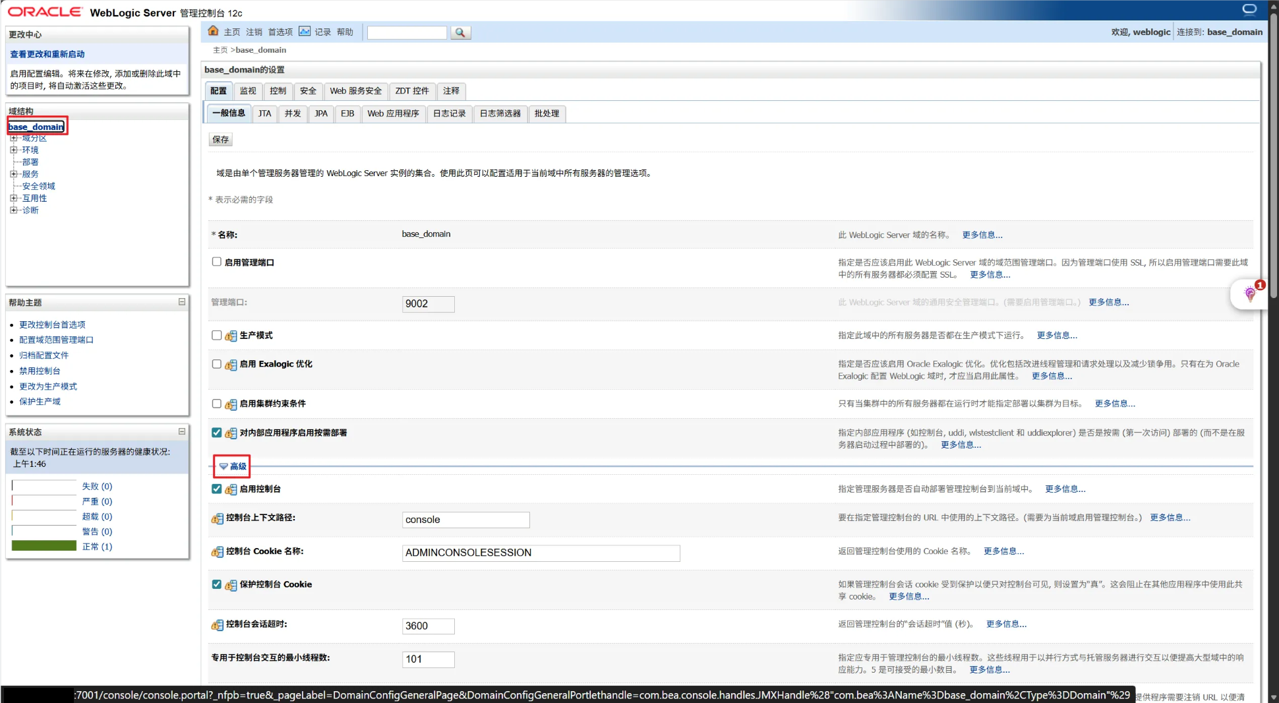Click the green 正常 health status bar

(x=44, y=546)
